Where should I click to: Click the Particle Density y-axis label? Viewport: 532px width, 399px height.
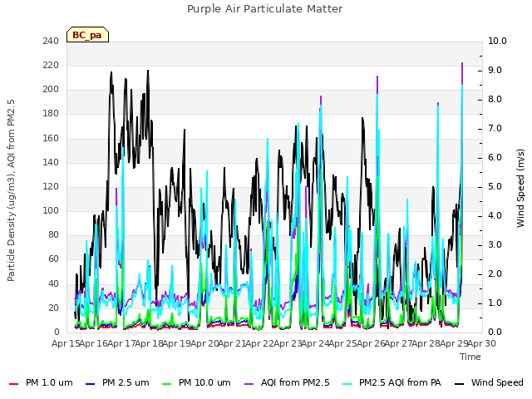coord(11,190)
